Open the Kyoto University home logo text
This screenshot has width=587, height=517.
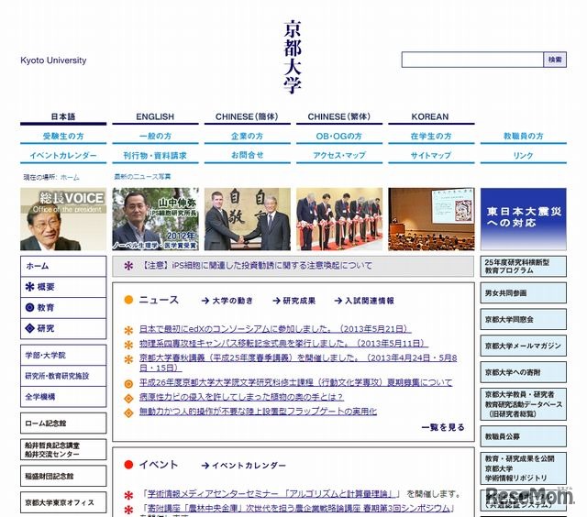[293, 57]
